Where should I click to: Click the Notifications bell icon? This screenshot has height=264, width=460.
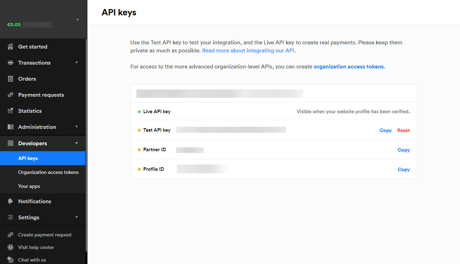pos(10,201)
